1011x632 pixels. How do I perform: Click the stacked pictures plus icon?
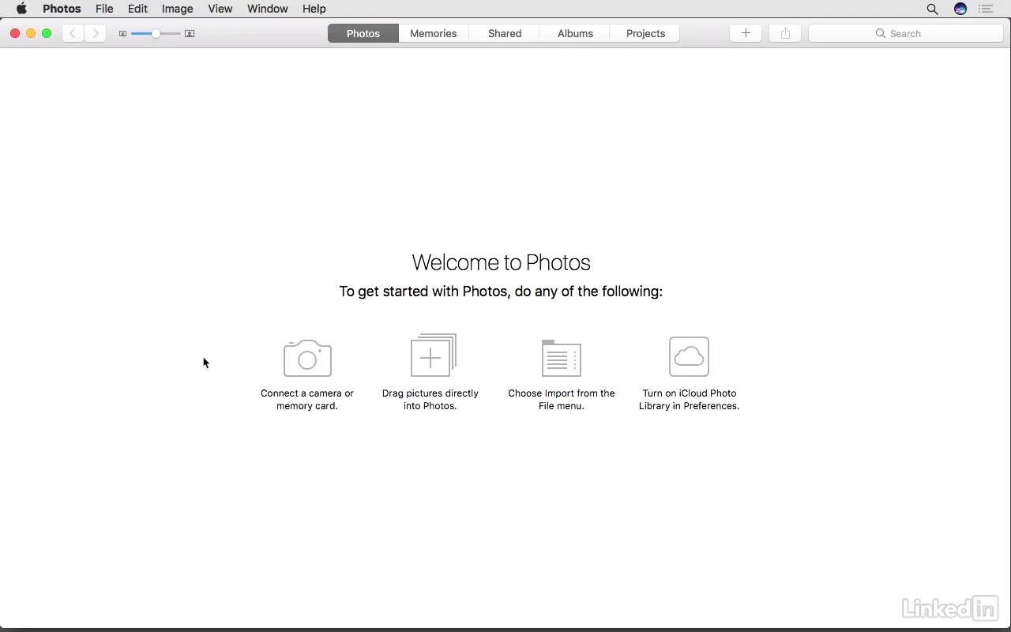coord(433,355)
